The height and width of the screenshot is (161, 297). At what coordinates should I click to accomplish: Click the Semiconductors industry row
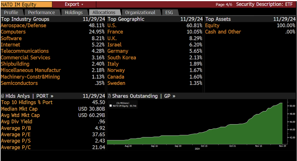(53, 83)
